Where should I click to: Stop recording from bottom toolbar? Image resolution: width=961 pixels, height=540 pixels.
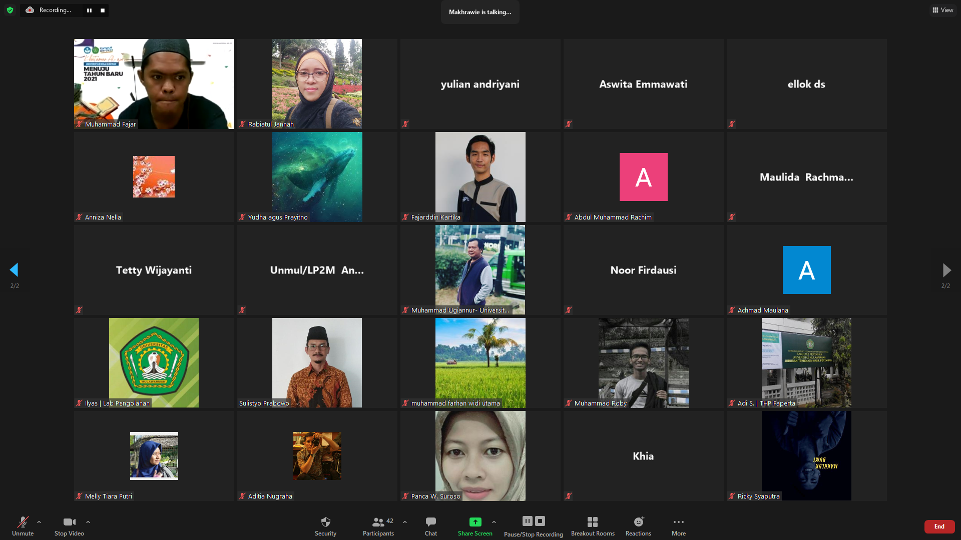(540, 521)
